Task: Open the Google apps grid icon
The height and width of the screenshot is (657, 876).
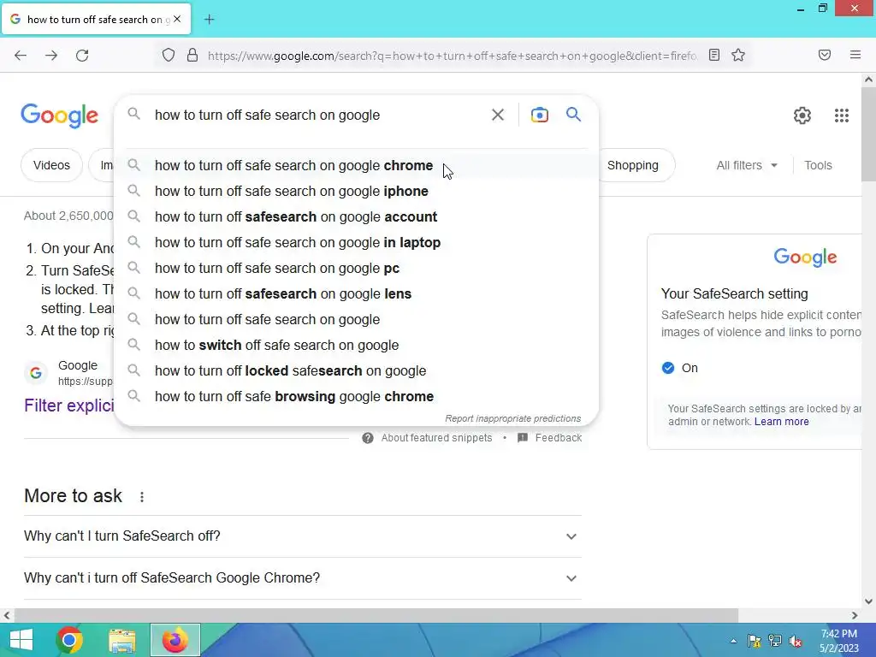Action: coord(842,115)
